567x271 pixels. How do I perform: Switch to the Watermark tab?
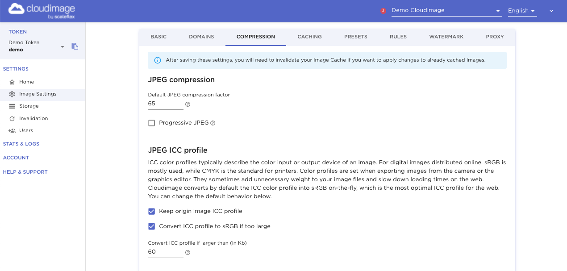click(x=446, y=37)
